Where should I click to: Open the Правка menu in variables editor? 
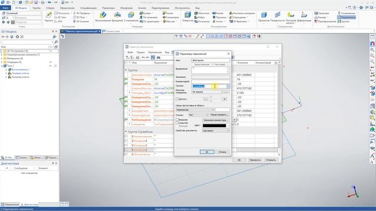(x=140, y=52)
